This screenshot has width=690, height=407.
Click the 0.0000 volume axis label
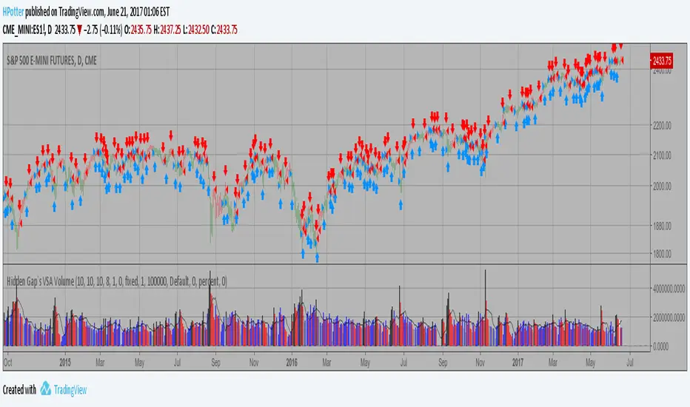pyautogui.click(x=660, y=347)
